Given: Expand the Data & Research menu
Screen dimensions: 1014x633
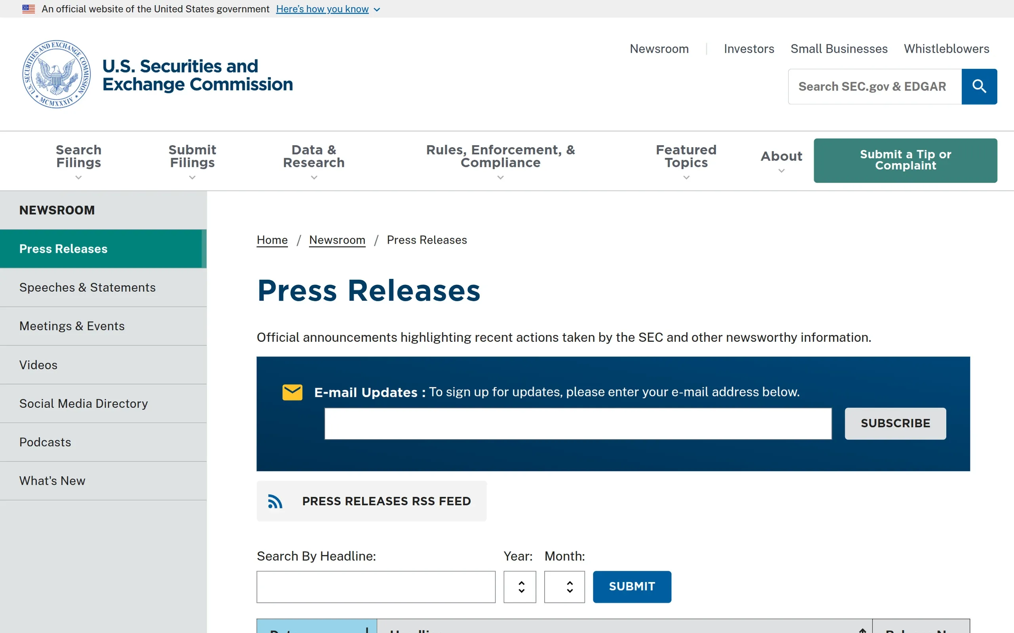Looking at the screenshot, I should tap(314, 161).
